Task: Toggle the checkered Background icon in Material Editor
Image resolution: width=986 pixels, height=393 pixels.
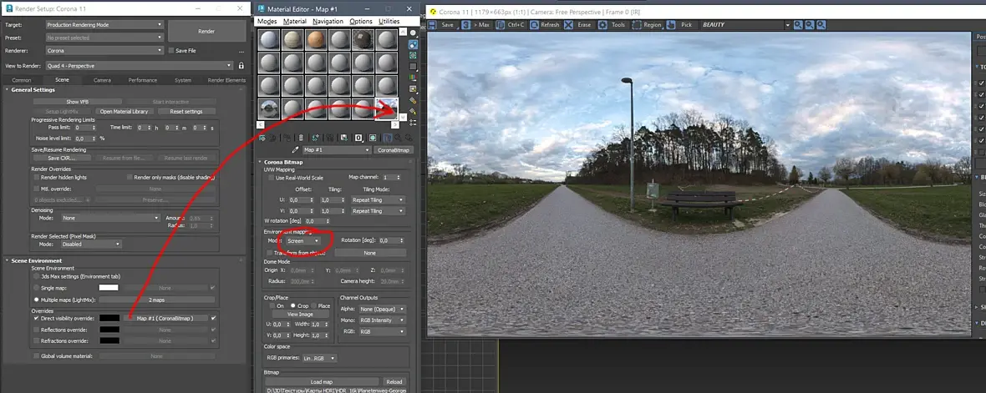Action: tap(413, 55)
